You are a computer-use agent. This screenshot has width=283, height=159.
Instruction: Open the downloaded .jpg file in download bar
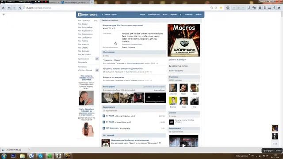[x=14, y=150]
